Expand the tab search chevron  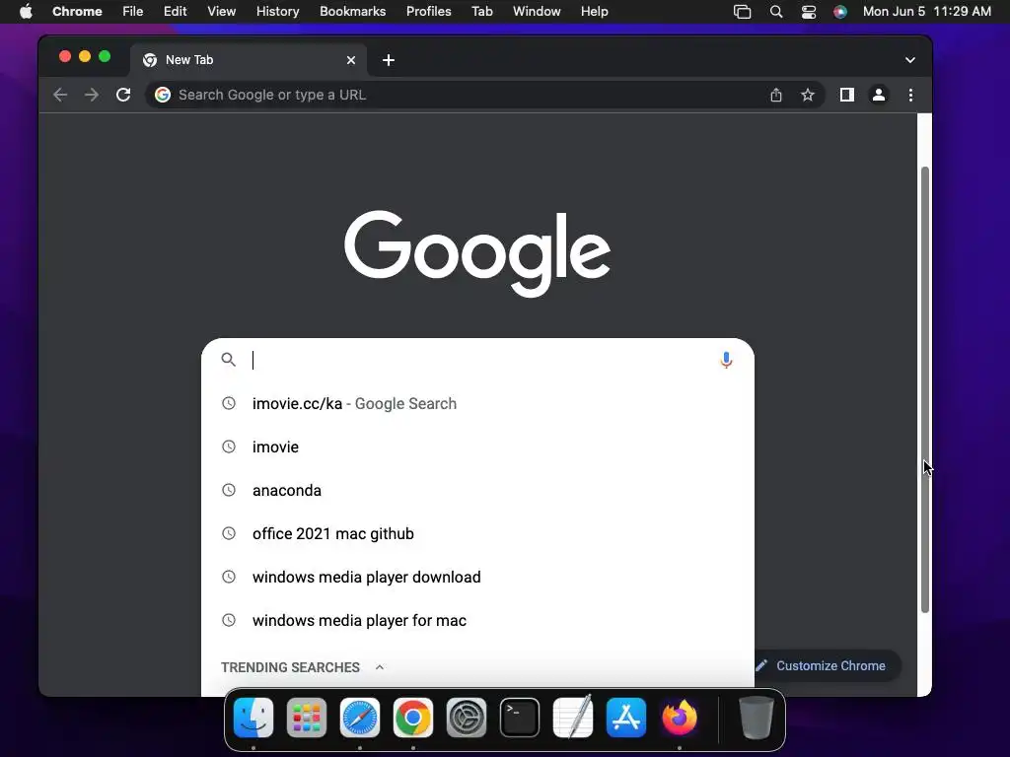(x=909, y=60)
